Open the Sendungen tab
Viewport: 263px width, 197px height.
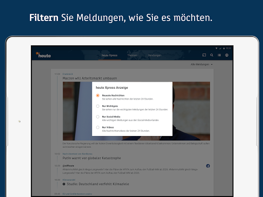(x=155, y=55)
